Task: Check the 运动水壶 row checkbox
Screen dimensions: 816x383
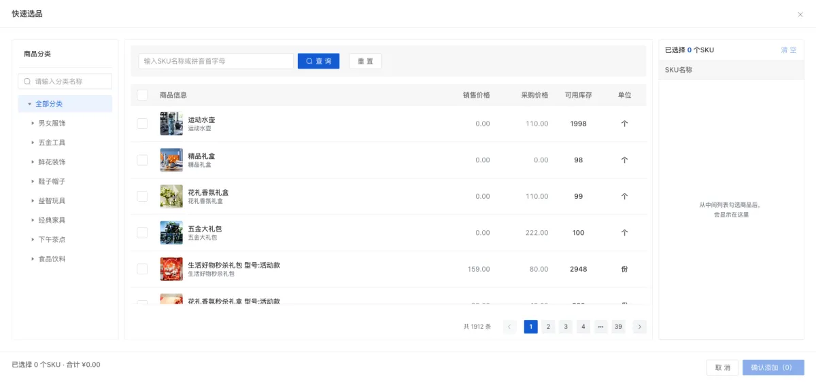Action: pos(142,124)
